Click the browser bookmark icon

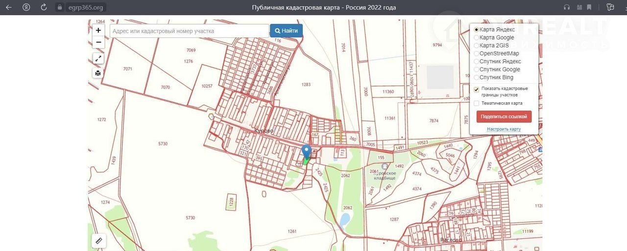tap(589, 7)
